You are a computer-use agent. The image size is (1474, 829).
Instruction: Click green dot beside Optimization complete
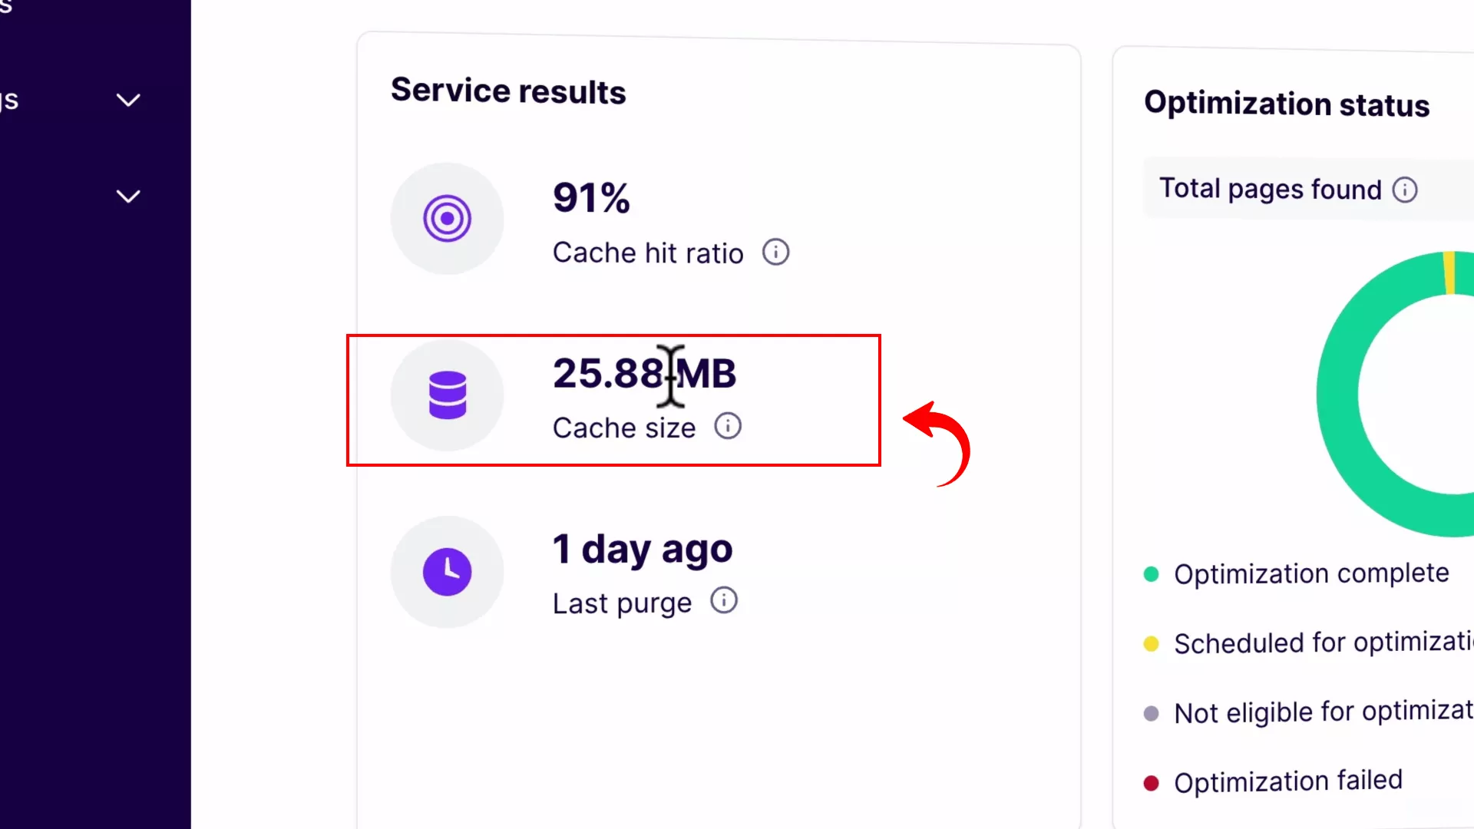(x=1151, y=574)
